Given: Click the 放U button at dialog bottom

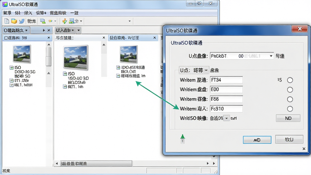Looking at the screenshot, I should tap(289, 139).
